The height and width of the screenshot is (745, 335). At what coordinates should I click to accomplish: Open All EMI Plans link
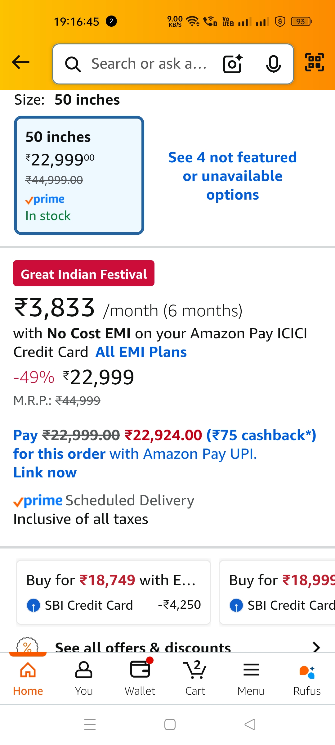tap(141, 352)
